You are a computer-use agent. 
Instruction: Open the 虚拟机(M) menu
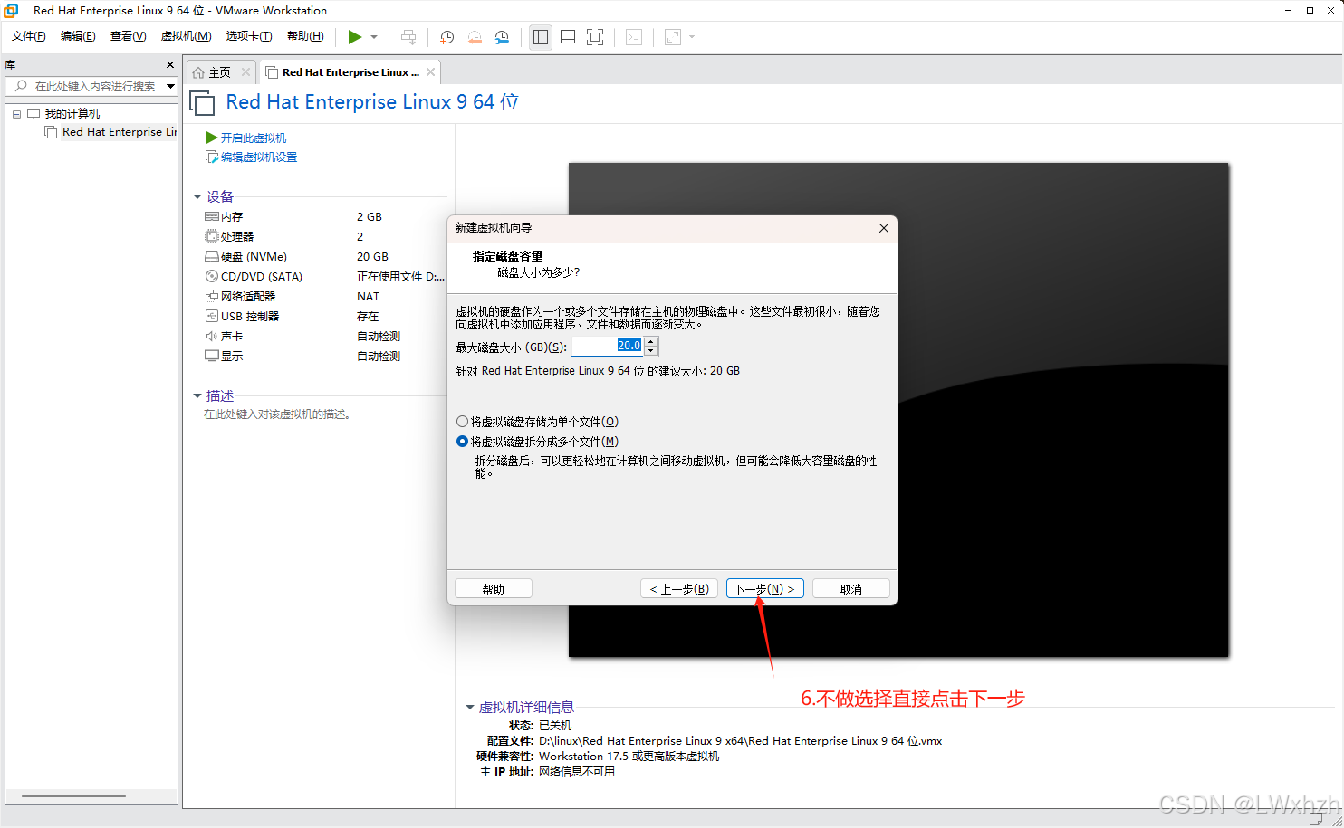(186, 36)
